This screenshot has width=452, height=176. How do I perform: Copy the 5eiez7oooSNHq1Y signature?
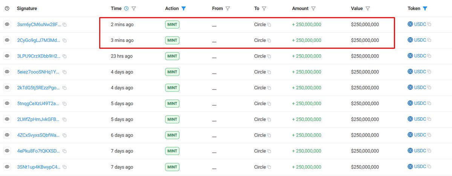(x=65, y=72)
